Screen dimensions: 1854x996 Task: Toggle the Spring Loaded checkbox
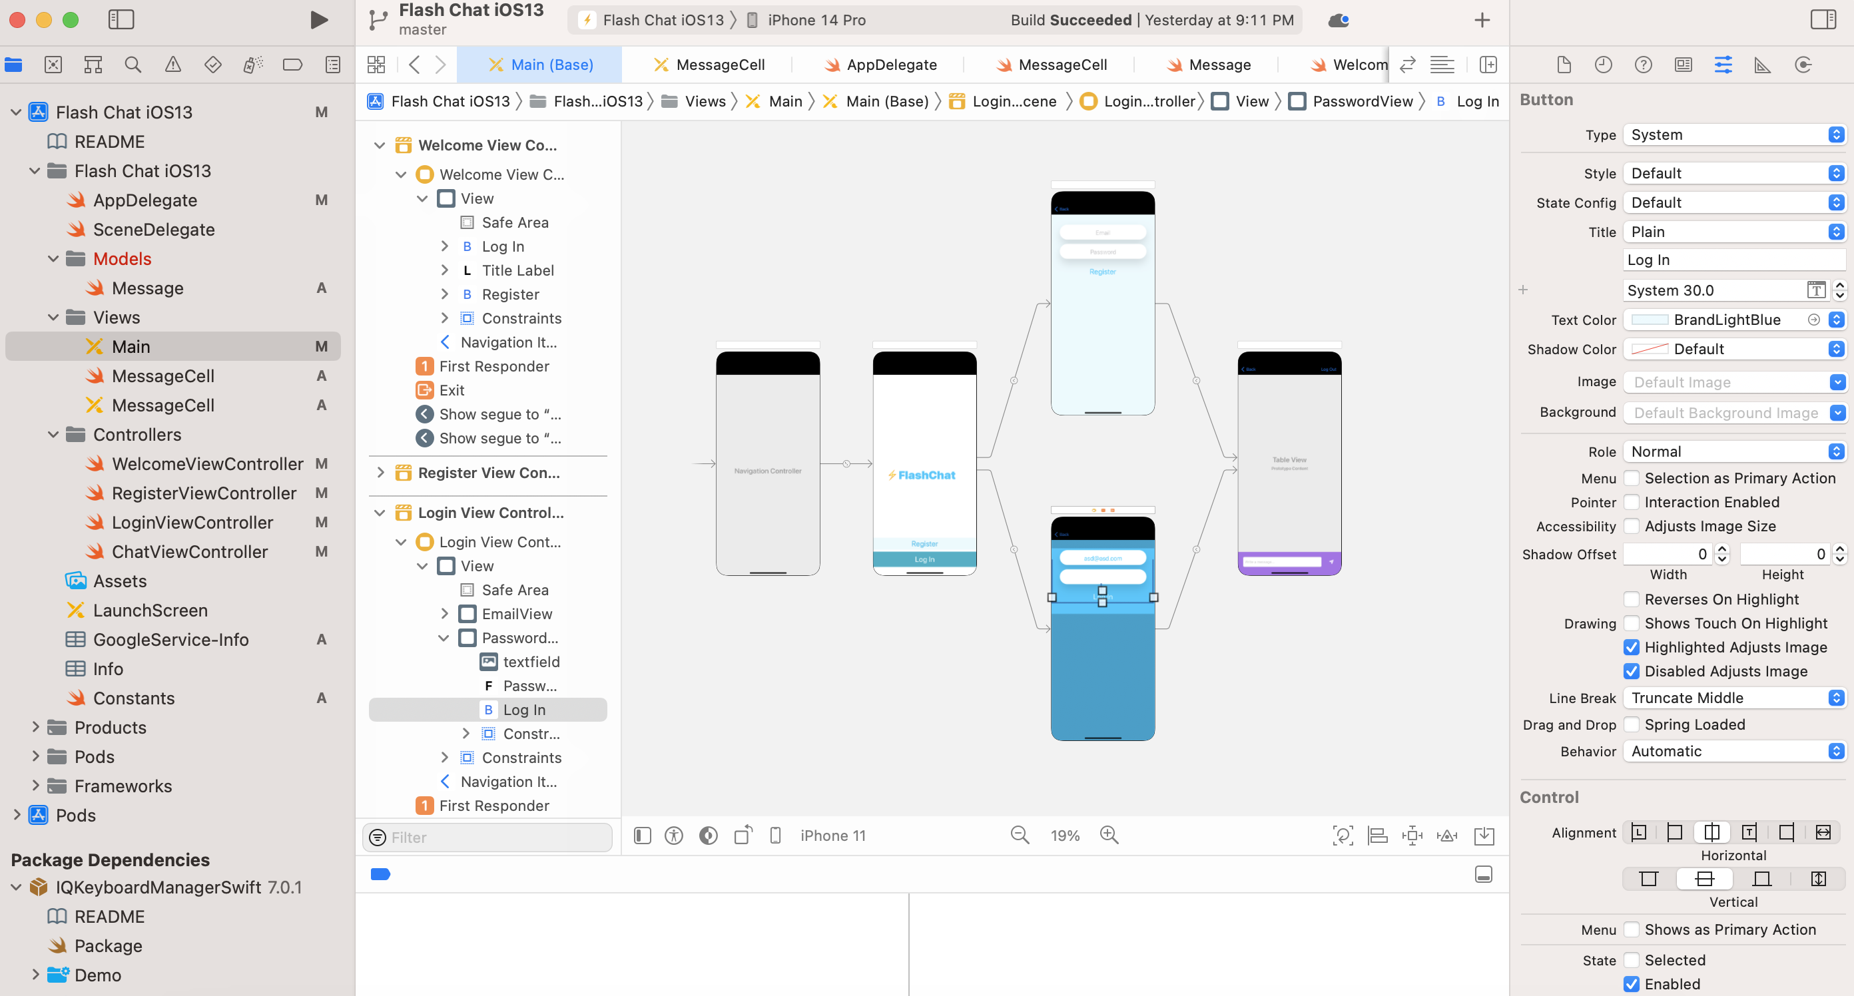pyautogui.click(x=1632, y=724)
